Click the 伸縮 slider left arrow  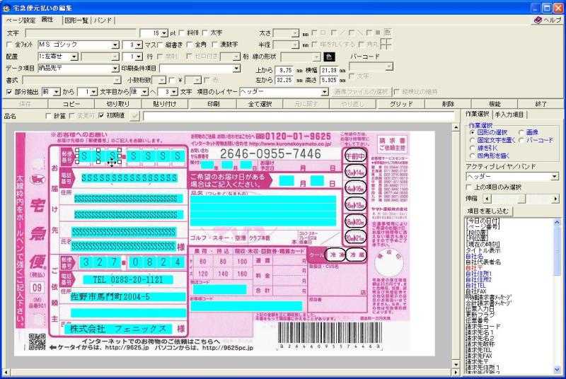tap(487, 199)
